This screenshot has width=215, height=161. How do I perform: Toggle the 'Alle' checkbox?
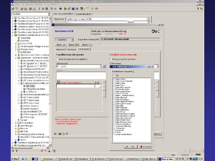(x=114, y=75)
